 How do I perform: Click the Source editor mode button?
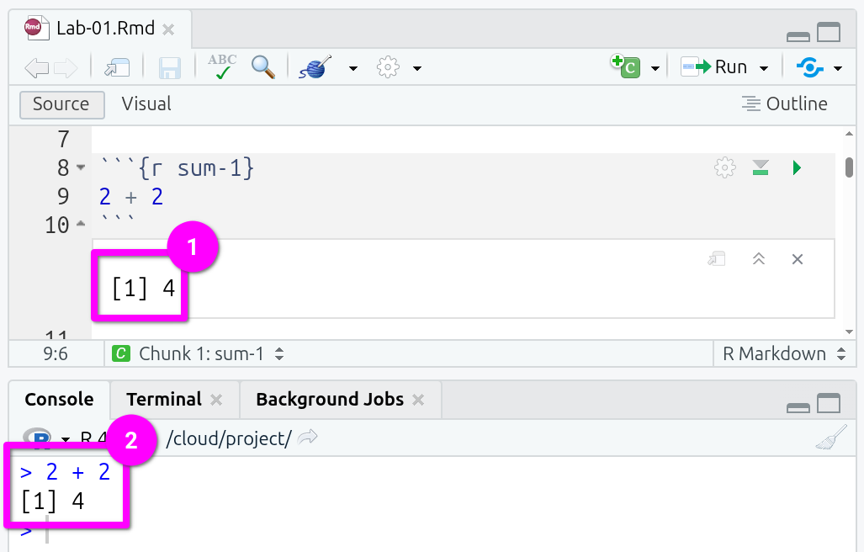pyautogui.click(x=61, y=104)
